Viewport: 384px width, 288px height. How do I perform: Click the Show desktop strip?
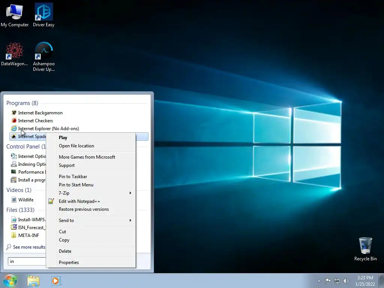[381, 280]
